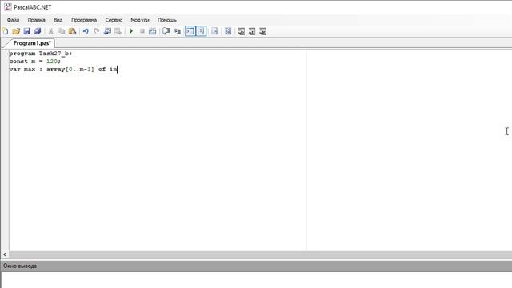This screenshot has height=288, width=512.
Task: Open the Программа menu
Action: 84,20
